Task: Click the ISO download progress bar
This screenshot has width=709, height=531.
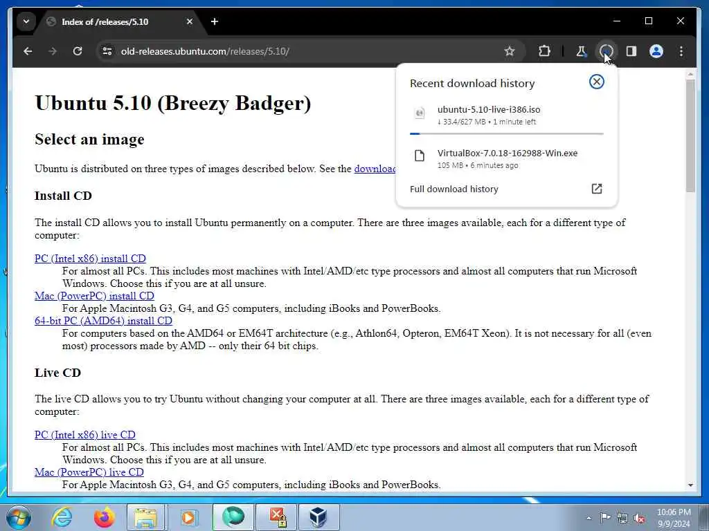Action: 506,133
